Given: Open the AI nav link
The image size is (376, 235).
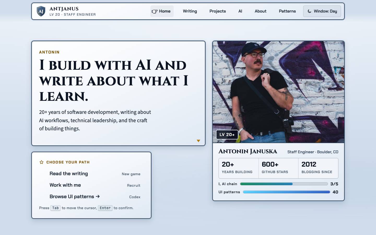Looking at the screenshot, I should coord(240,11).
